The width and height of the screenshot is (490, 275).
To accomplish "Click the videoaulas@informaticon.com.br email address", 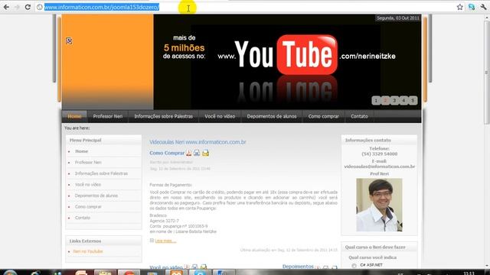I will point(380,167).
